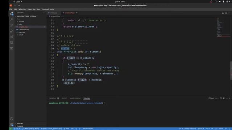Click the CMake Debug Ready status item

tap(30, 129)
